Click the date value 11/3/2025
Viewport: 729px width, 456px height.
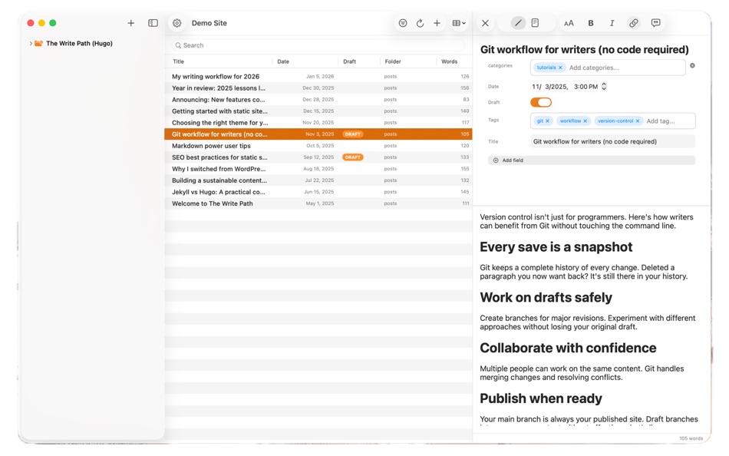tap(549, 87)
